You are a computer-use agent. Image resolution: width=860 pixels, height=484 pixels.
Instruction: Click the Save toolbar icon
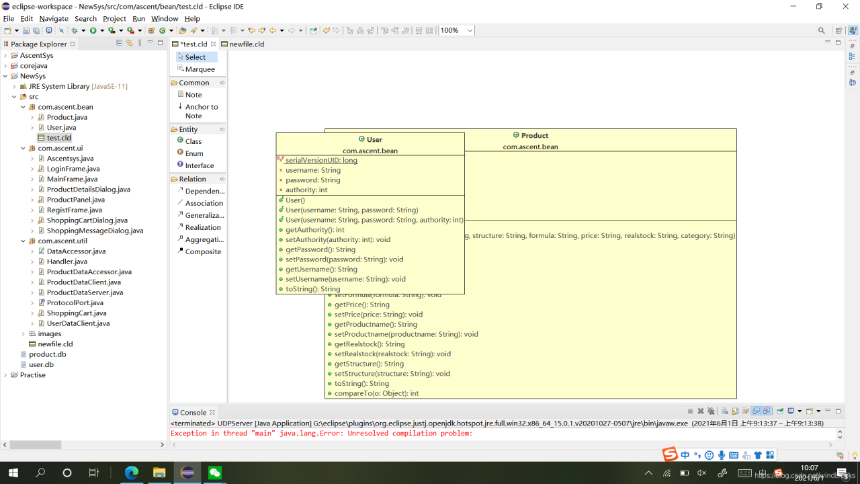click(26, 30)
